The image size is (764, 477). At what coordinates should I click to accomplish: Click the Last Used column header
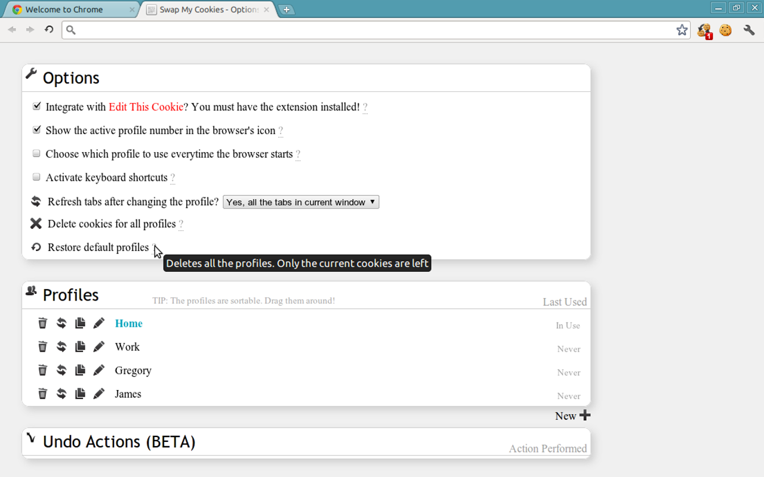(565, 302)
